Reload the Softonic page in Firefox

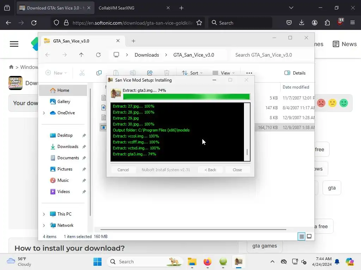[34, 23]
